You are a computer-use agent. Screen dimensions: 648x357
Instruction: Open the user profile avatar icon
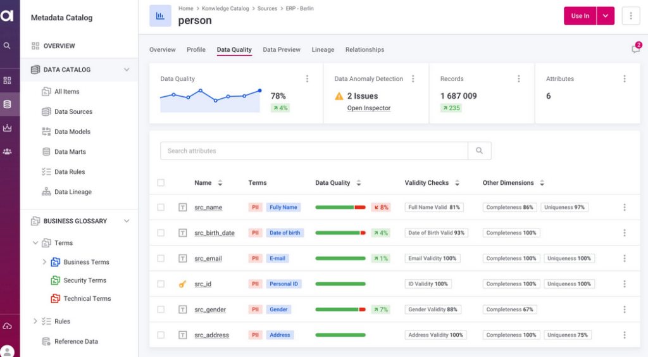pyautogui.click(x=7, y=352)
